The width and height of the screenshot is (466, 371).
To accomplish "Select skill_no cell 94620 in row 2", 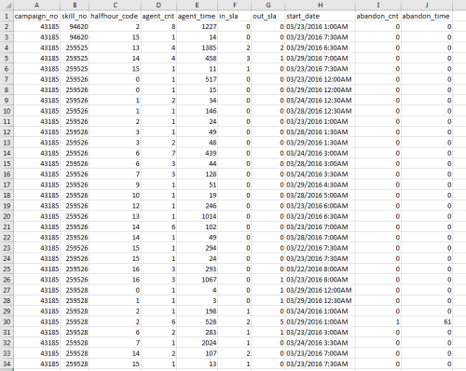I will [x=75, y=27].
